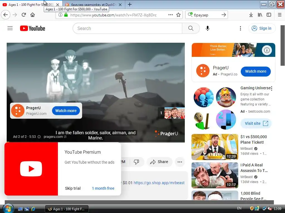Click the PragerU orange logo in the overlay card

(x=18, y=111)
